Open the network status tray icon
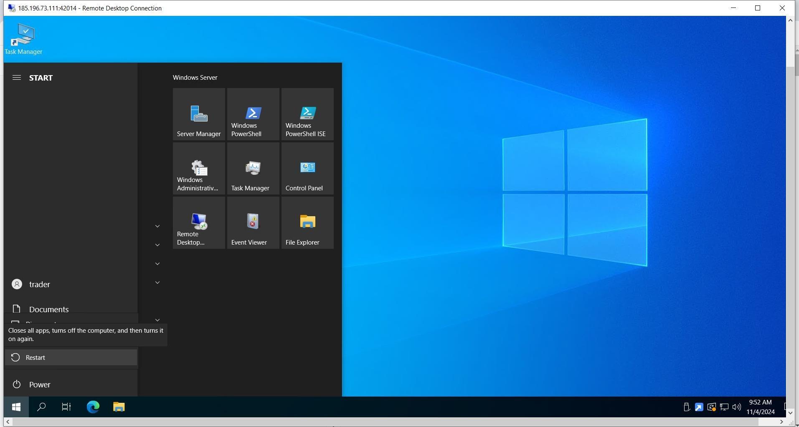The width and height of the screenshot is (799, 427). point(724,407)
